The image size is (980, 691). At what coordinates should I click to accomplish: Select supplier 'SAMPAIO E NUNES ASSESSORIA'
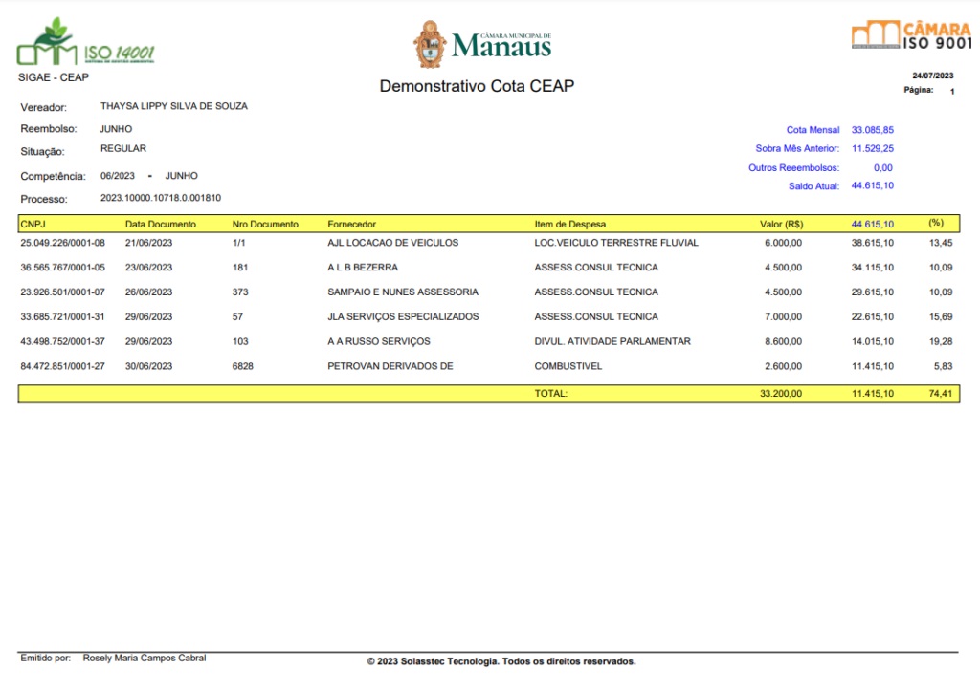(403, 292)
